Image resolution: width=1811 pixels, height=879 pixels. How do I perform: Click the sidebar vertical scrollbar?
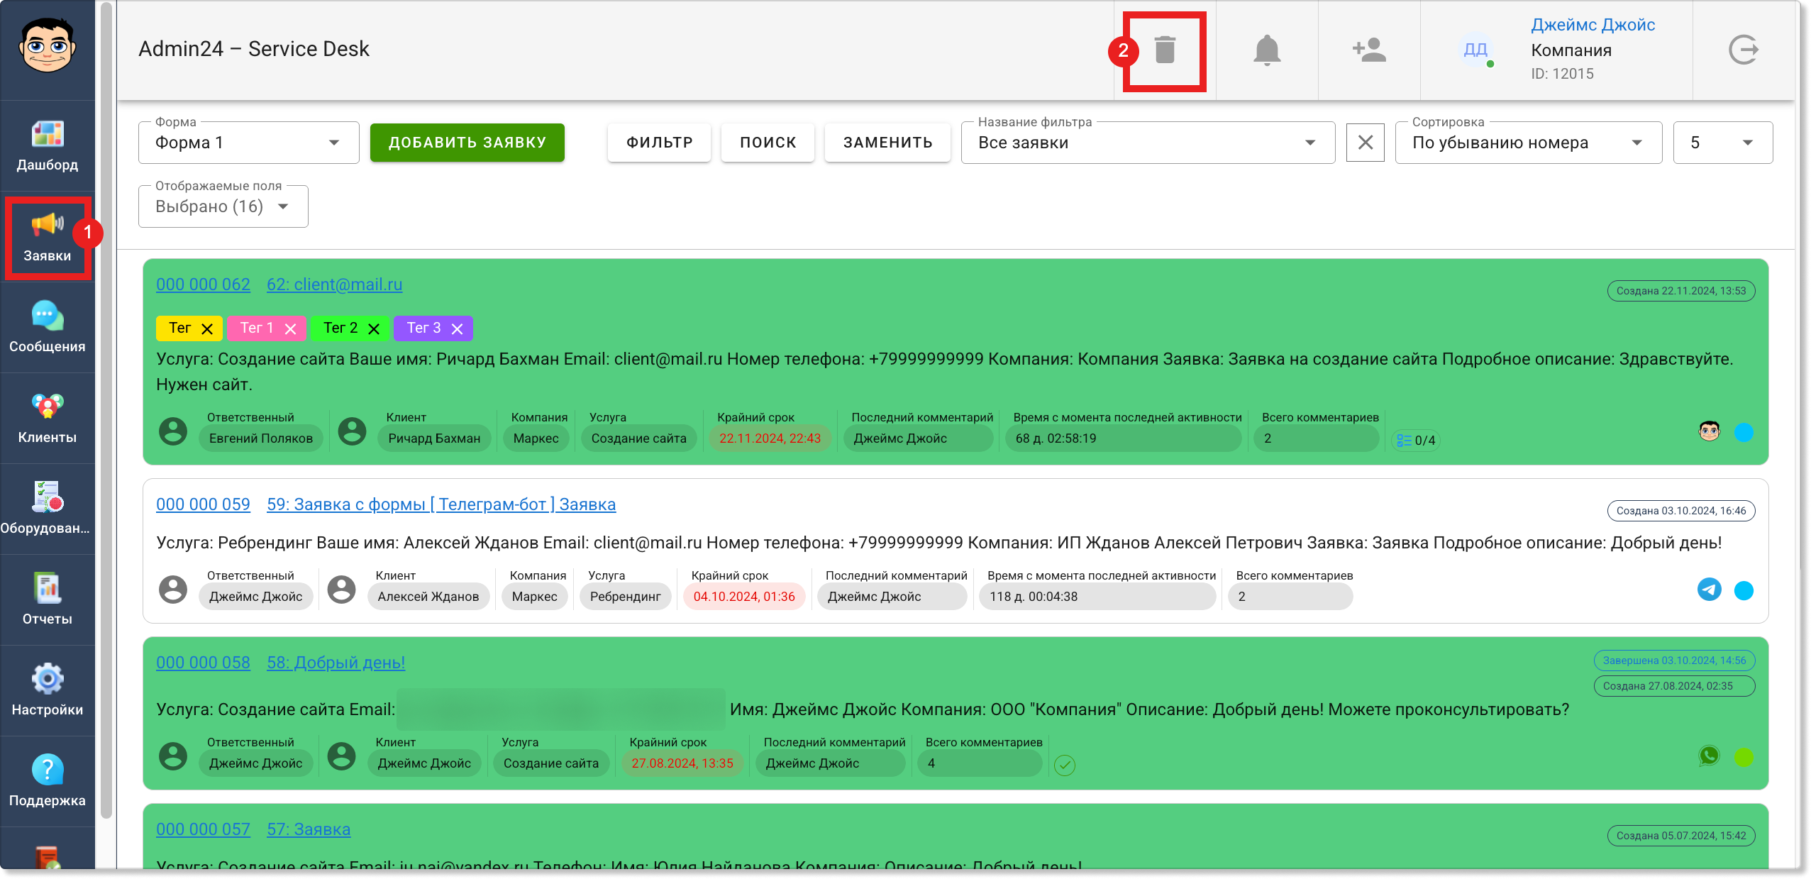pyautogui.click(x=106, y=410)
